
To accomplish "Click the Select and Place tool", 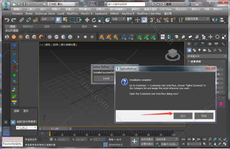I will click(108, 20).
